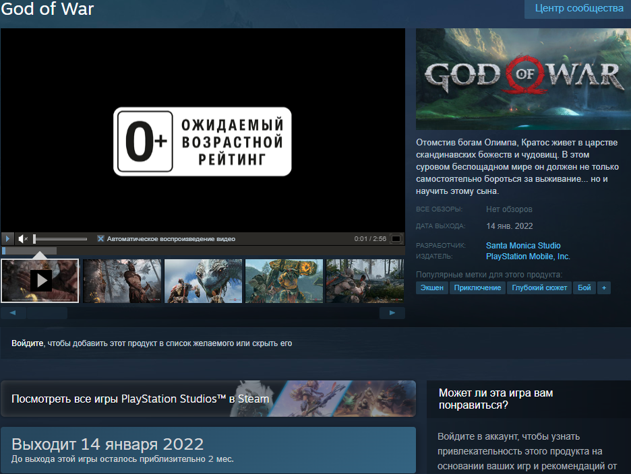The image size is (631, 474).
Task: Select the Глубокий сюжет tag
Action: point(539,287)
